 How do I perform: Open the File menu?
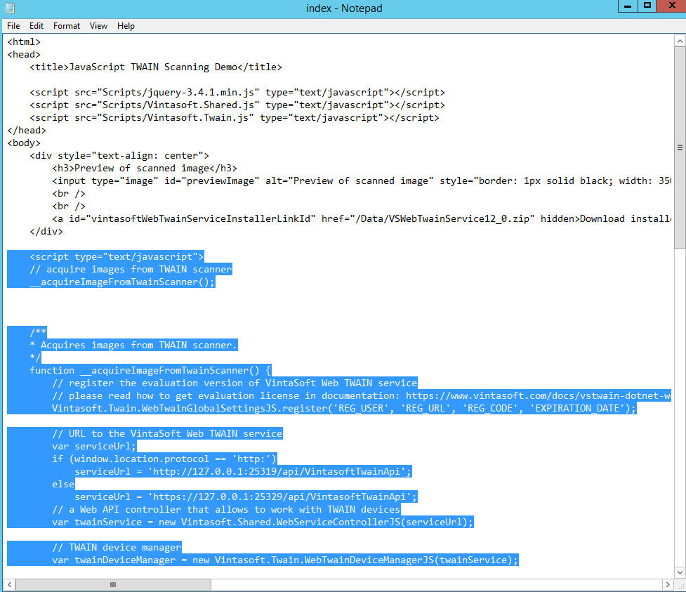(x=13, y=26)
